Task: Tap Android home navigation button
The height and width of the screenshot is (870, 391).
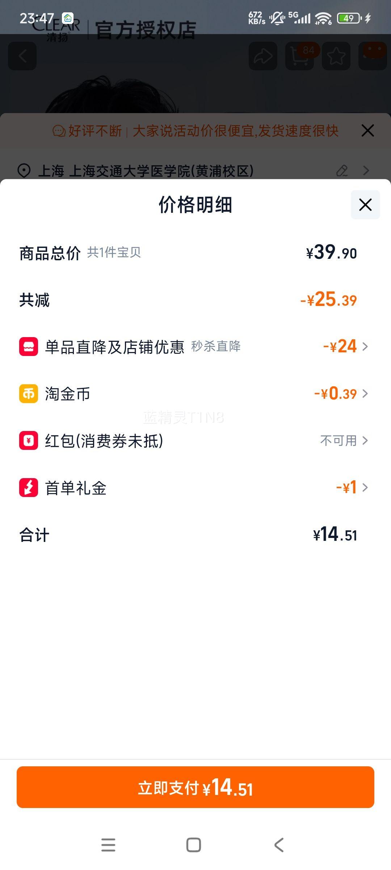Action: click(194, 845)
